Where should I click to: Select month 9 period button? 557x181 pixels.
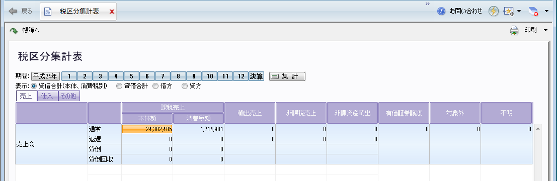pos(194,76)
